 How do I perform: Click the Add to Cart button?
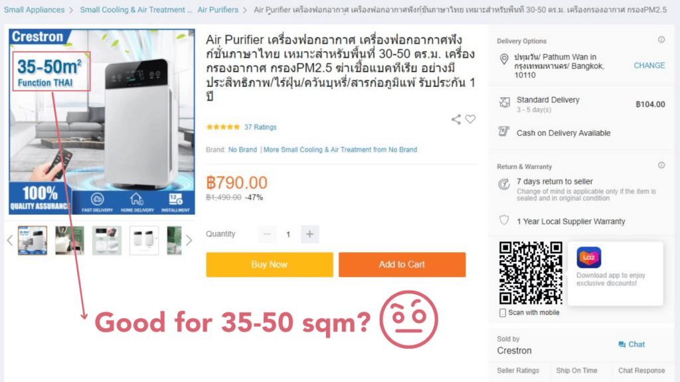(402, 265)
